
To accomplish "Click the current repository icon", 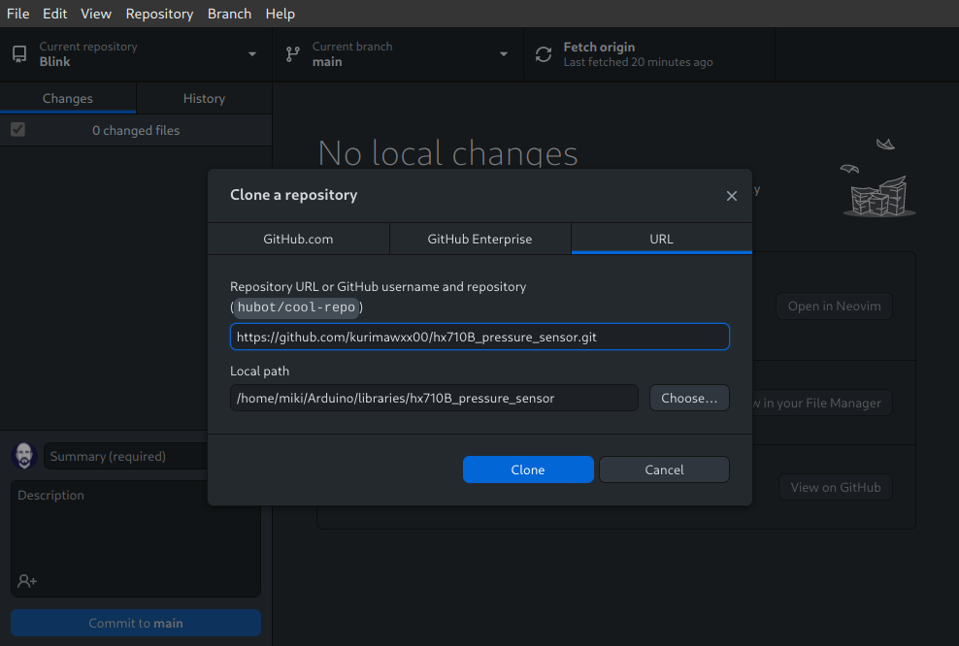I will click(19, 54).
